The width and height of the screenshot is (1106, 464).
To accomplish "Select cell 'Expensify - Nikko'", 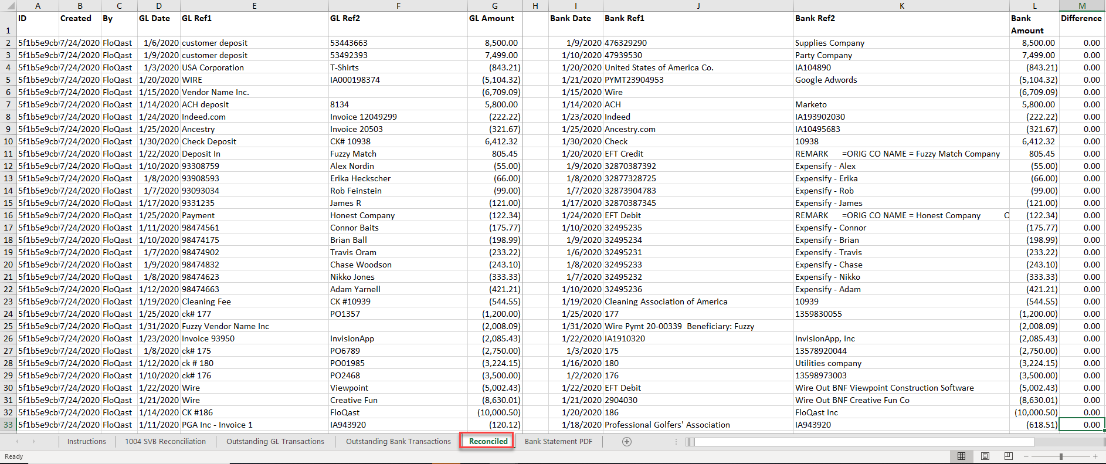I will (901, 277).
